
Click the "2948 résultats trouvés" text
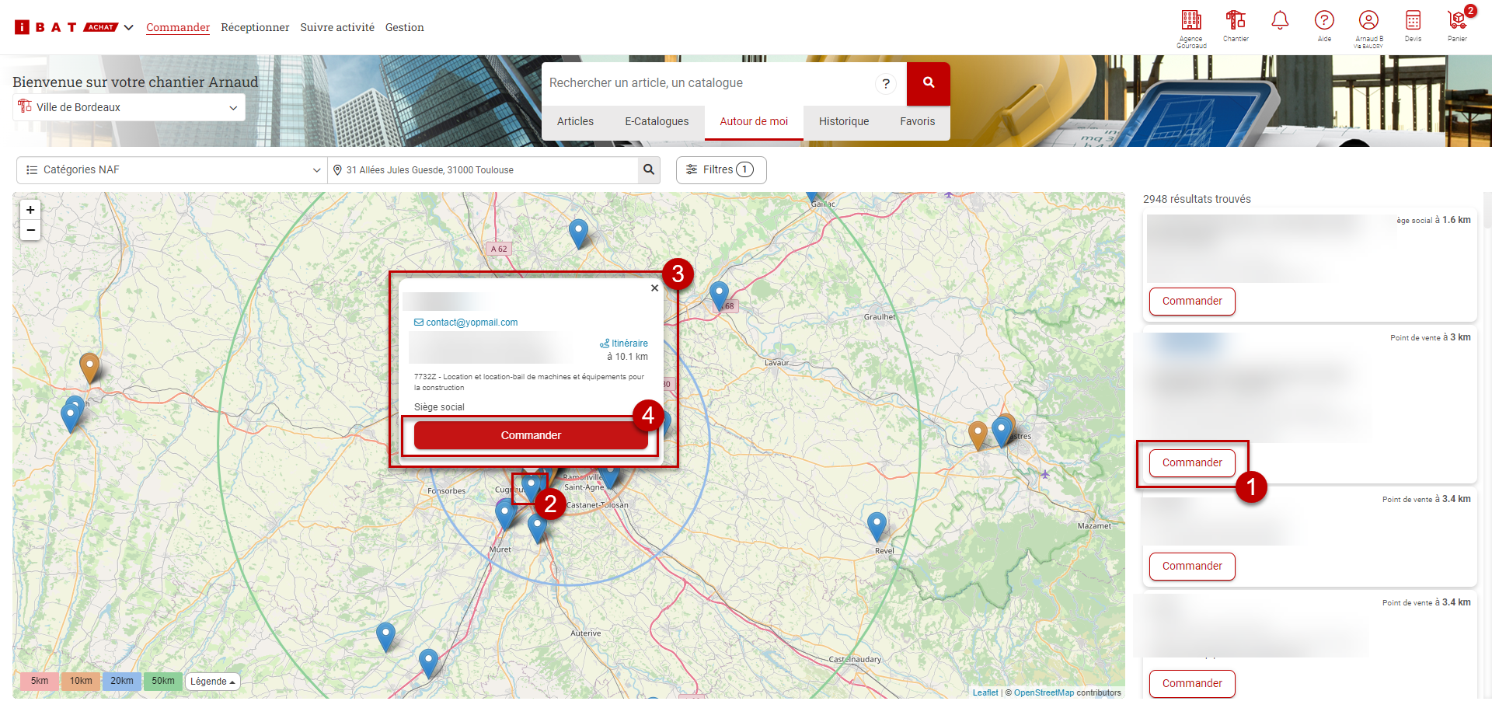click(1197, 199)
